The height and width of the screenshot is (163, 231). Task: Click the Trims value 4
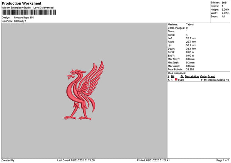click(x=187, y=35)
